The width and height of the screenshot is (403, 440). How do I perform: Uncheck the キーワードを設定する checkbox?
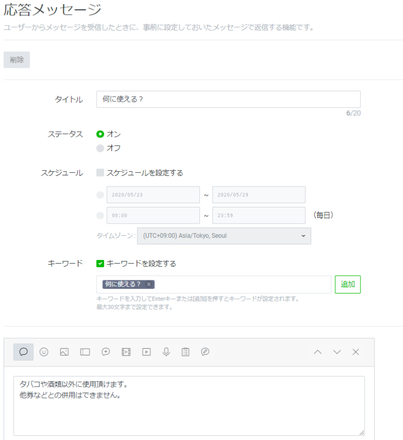tap(100, 264)
